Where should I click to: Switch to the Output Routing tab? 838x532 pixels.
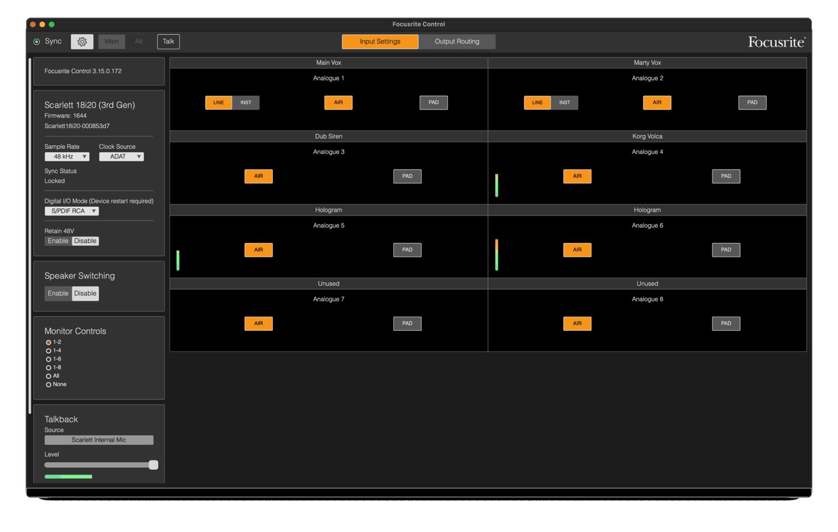457,41
